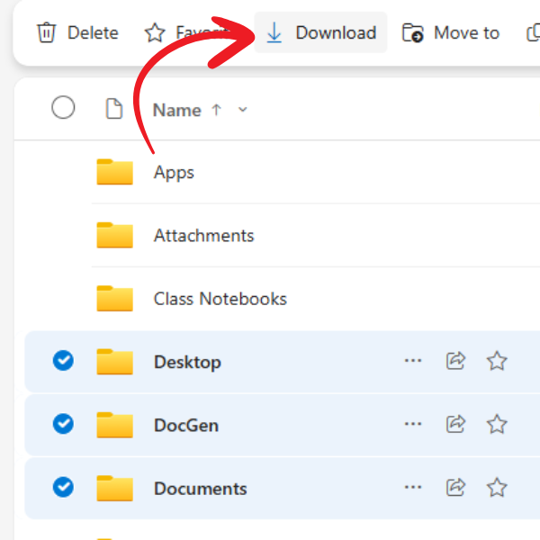Viewport: 540px width, 540px height.
Task: Open the Class Notebooks folder
Action: click(x=220, y=299)
